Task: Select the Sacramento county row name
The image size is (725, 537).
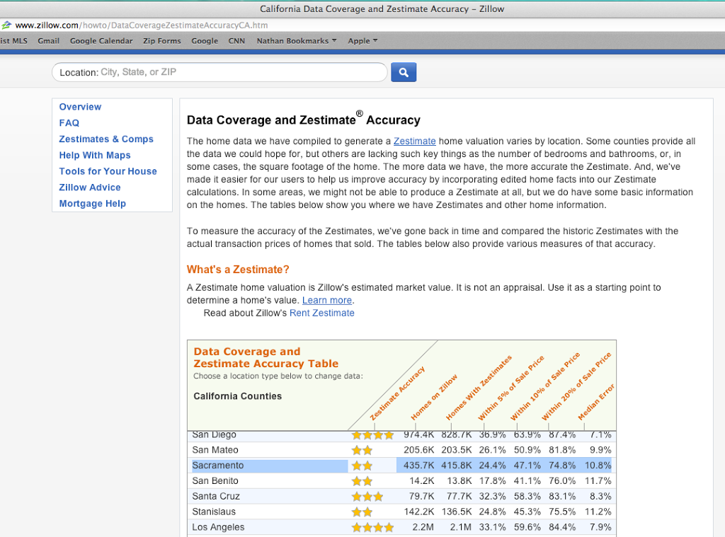Action: [x=218, y=466]
